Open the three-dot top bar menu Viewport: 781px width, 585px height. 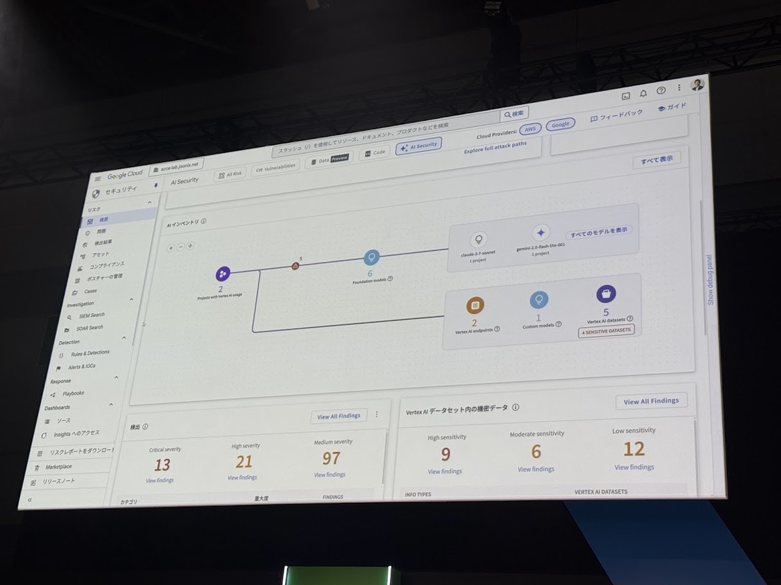679,87
